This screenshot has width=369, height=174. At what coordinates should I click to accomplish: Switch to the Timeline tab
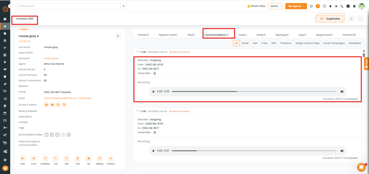[349, 35]
